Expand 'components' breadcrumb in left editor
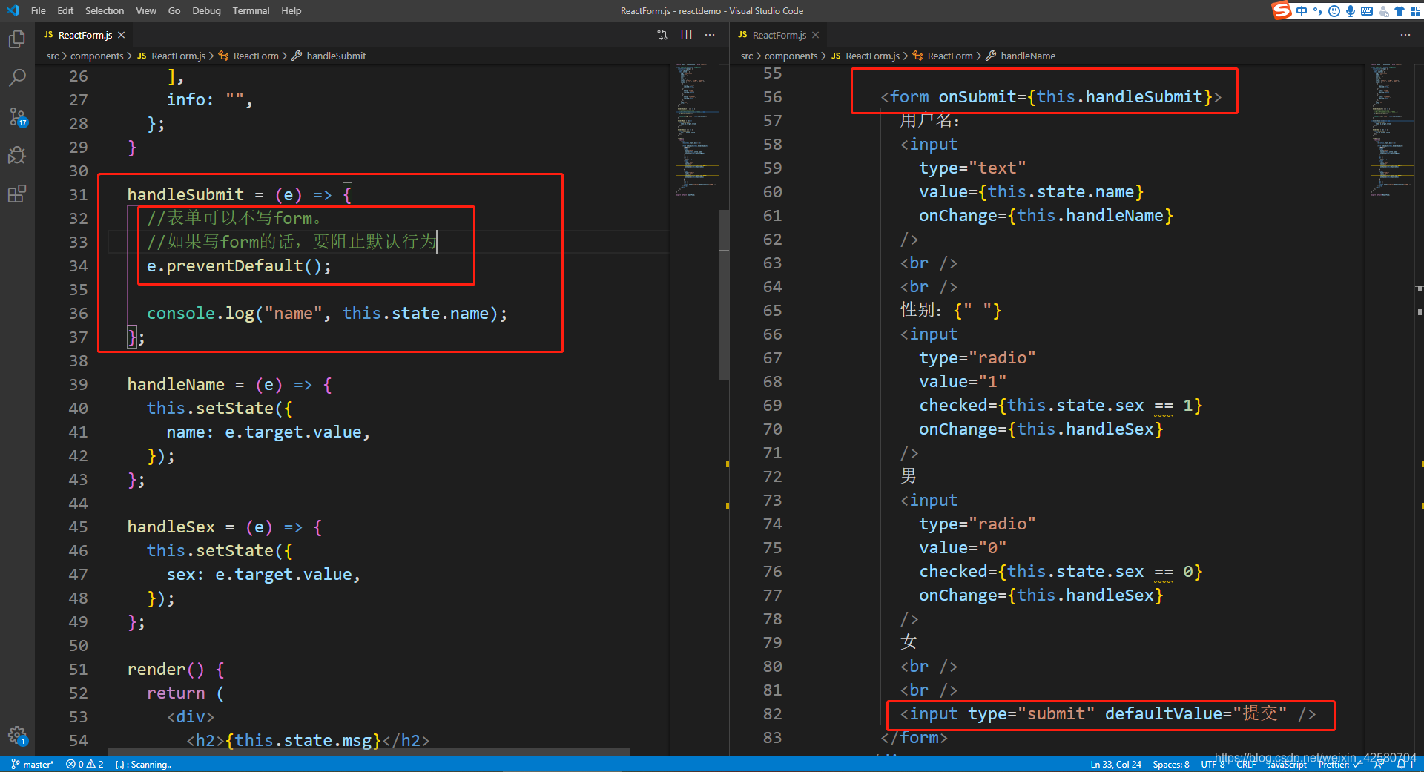1424x772 pixels. pos(96,56)
